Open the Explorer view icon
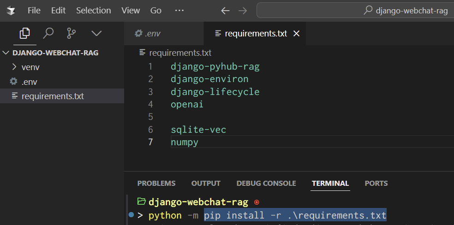This screenshot has width=454, height=225. [24, 34]
